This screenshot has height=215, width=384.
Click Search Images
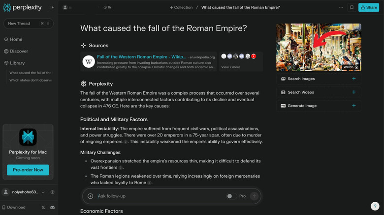(x=319, y=79)
